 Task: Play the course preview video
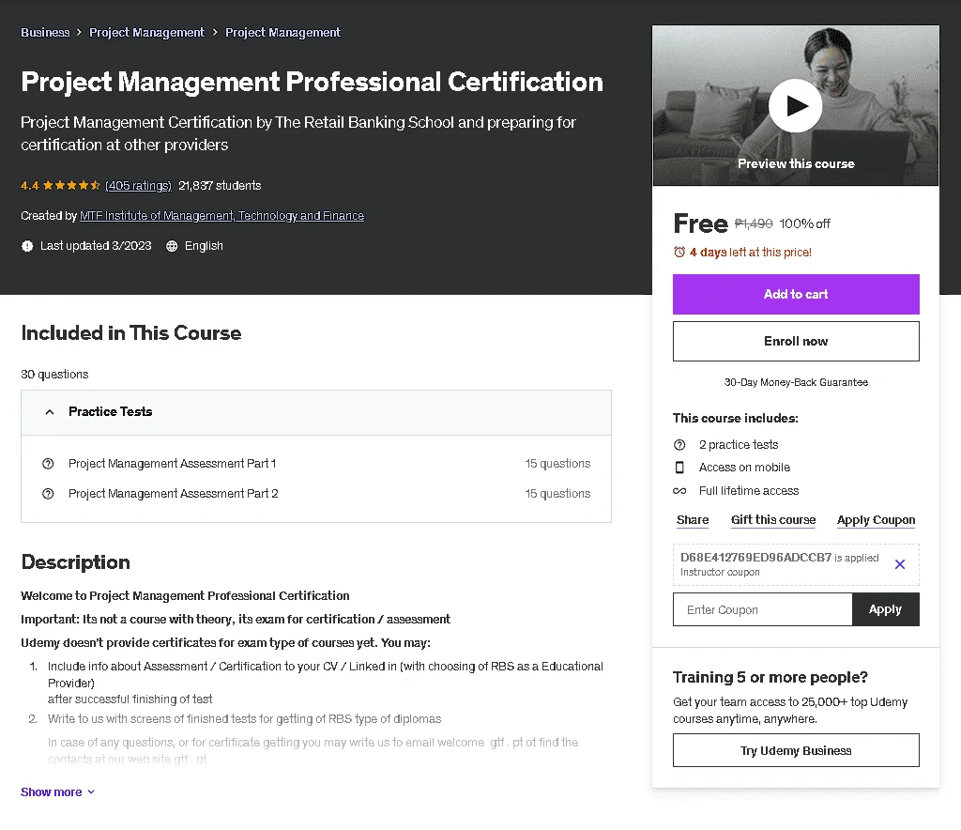796,105
